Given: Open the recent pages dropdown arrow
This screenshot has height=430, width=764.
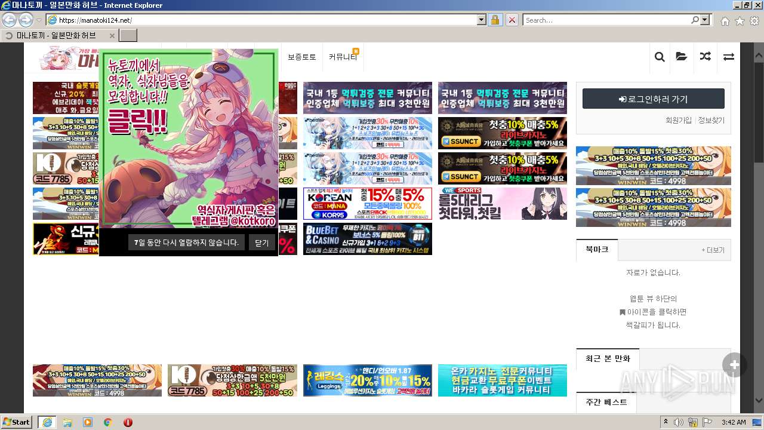Looking at the screenshot, I should 39,20.
